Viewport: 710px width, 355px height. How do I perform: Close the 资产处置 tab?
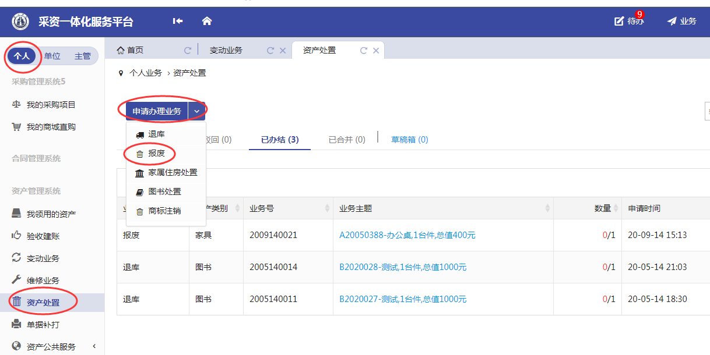376,51
